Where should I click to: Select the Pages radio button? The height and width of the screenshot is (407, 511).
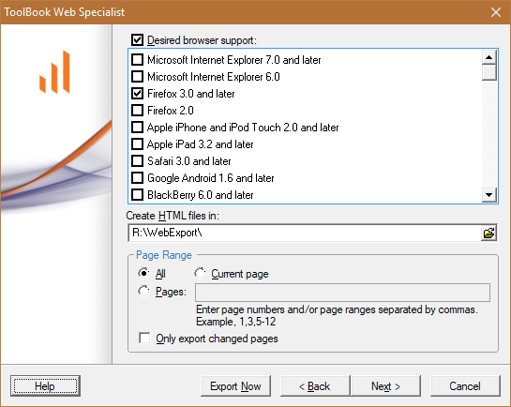(143, 291)
